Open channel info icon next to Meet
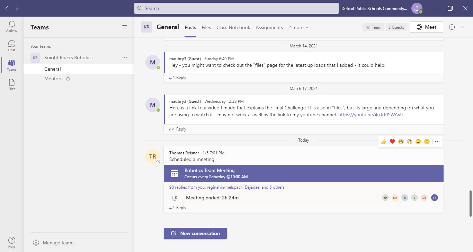This screenshot has width=473, height=252. click(x=452, y=27)
